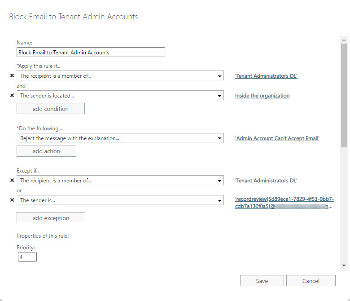Open the exception 'recipient is a member of' dropdown
350x301 pixels.
120,180
